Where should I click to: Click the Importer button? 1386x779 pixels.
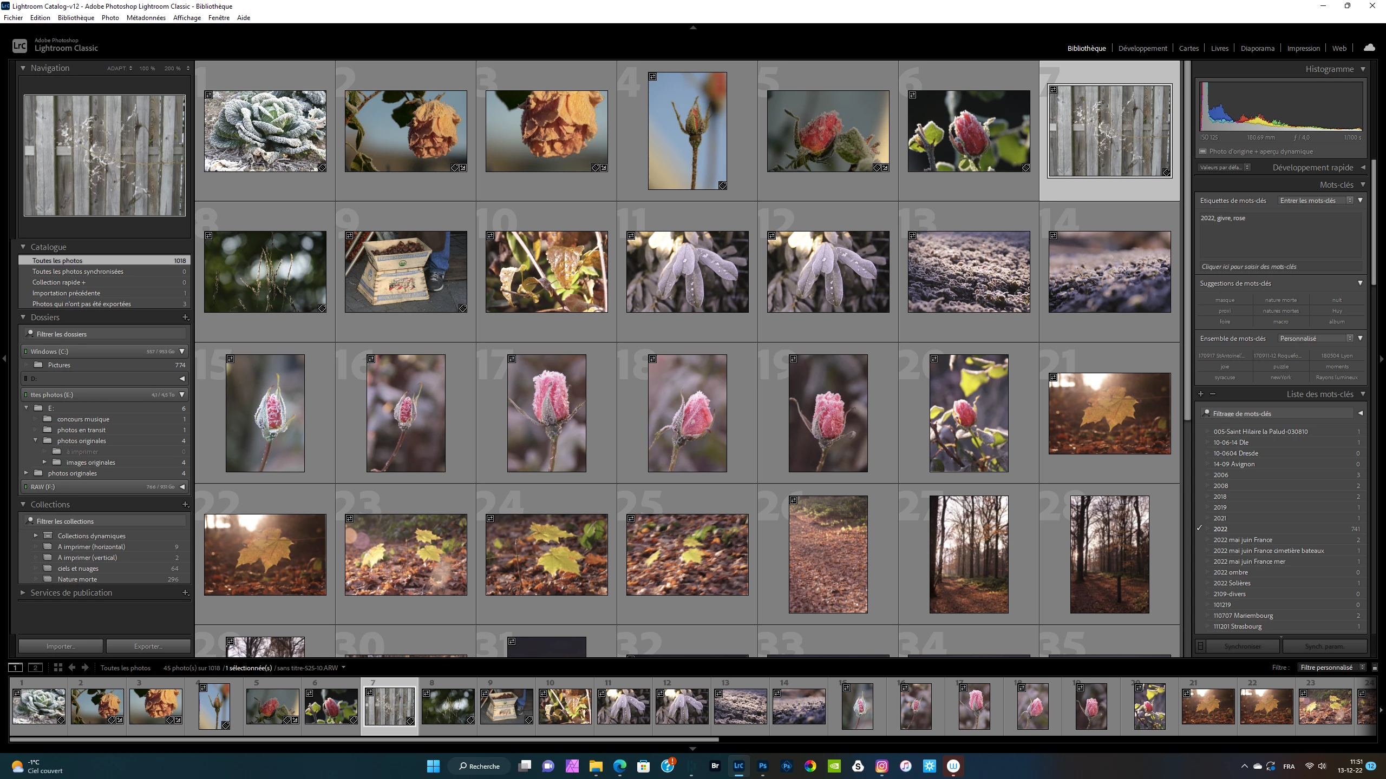point(61,646)
